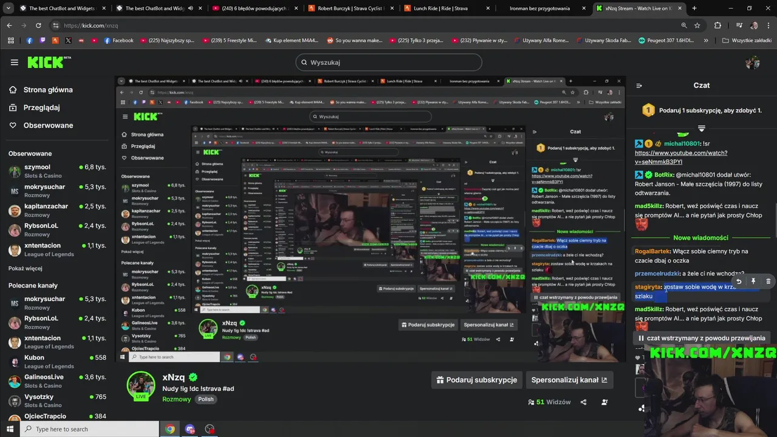Screen dimensions: 777x437
Task: Delete stagiryta's chat message via trash icon
Action: [768, 282]
